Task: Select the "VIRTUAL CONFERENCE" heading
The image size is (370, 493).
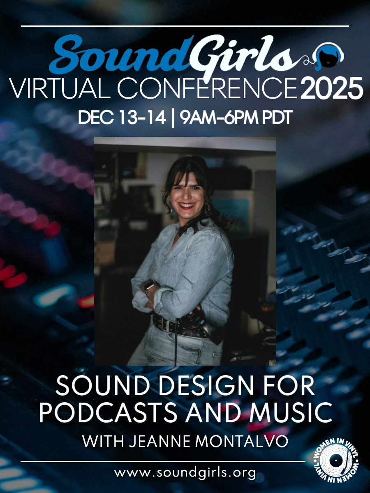Action: pos(153,88)
